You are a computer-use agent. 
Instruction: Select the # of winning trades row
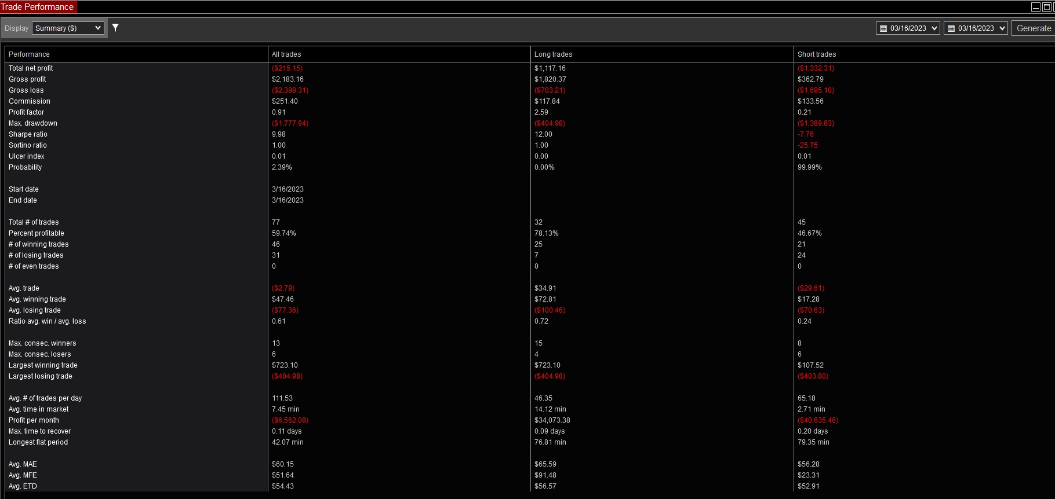(39, 244)
